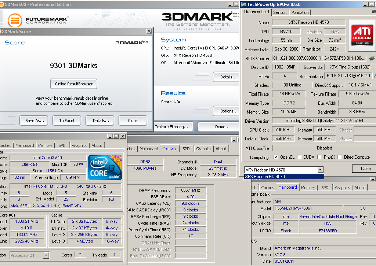Click the Texture Filtering... button

[x=174, y=127]
